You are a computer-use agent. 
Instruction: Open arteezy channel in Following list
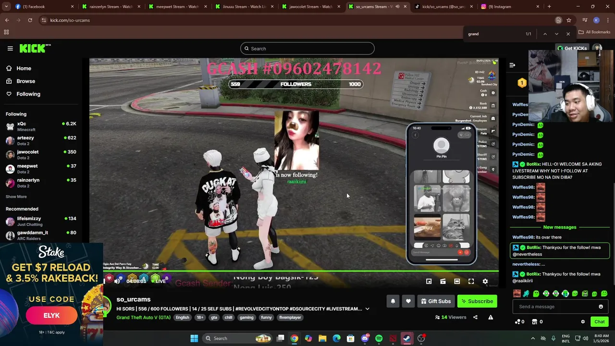tap(41, 140)
